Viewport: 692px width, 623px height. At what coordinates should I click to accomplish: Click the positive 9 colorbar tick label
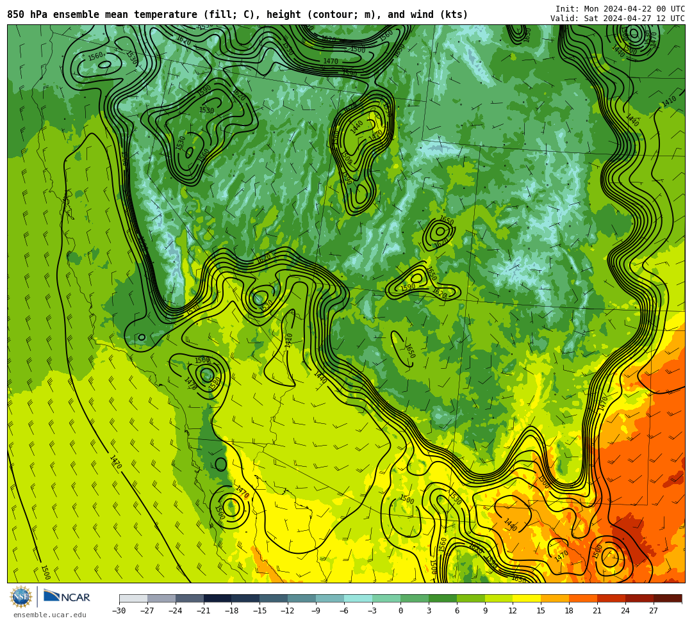click(x=485, y=611)
